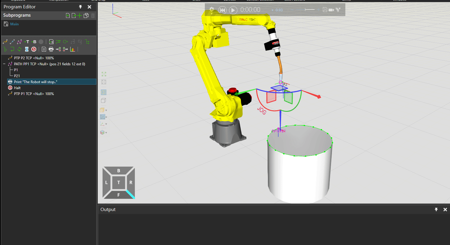Screen dimensions: 450x245
Task: Collapse the PATH PP1 statement
Action: click(x=4, y=64)
